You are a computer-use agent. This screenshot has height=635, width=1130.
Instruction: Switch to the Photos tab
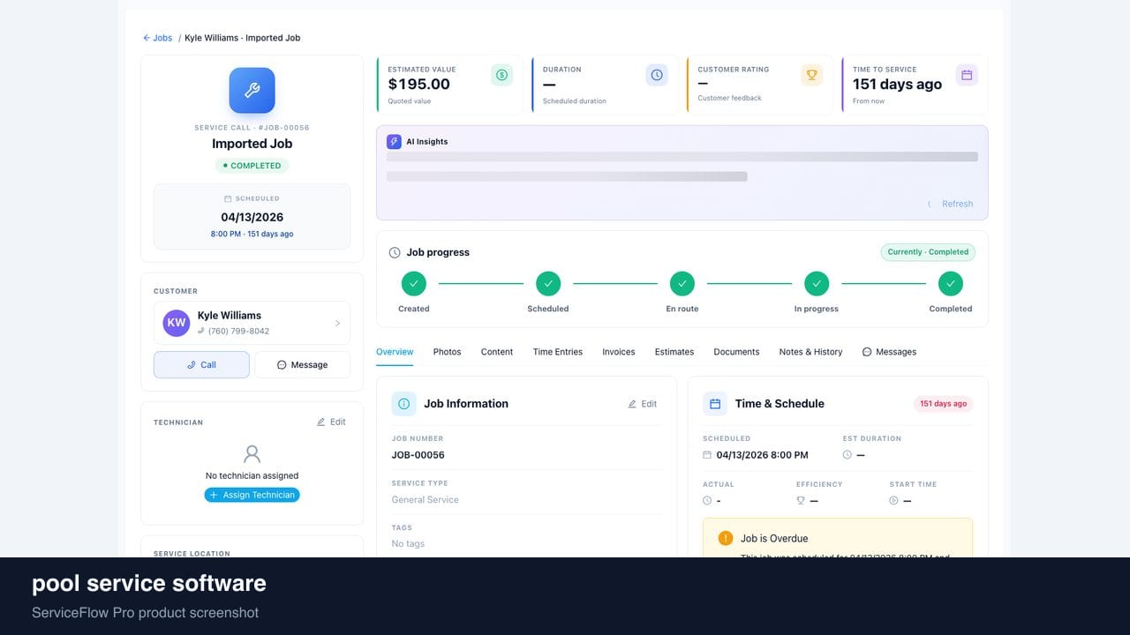pos(447,352)
